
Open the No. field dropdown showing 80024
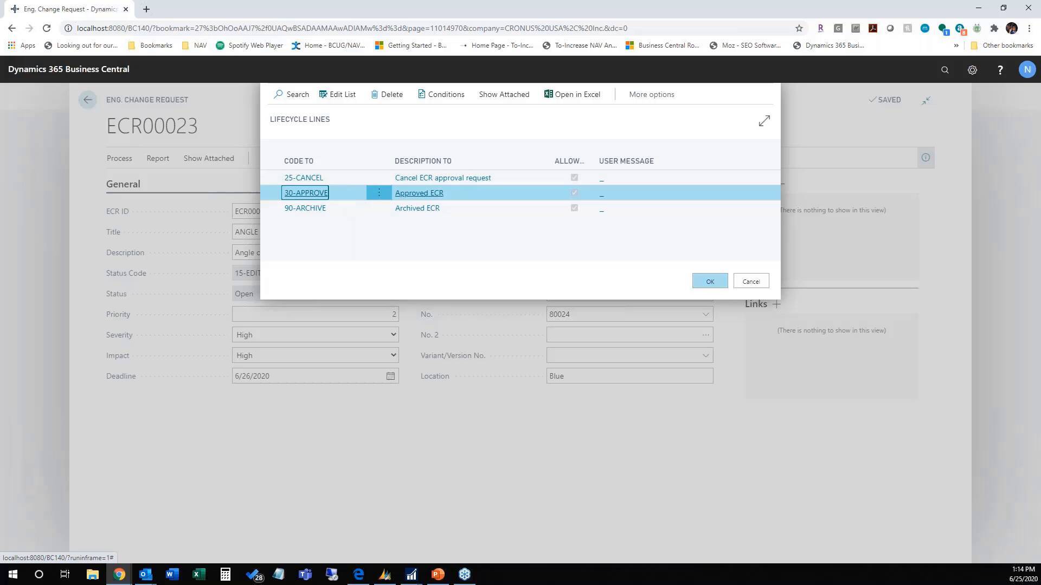pyautogui.click(x=705, y=314)
